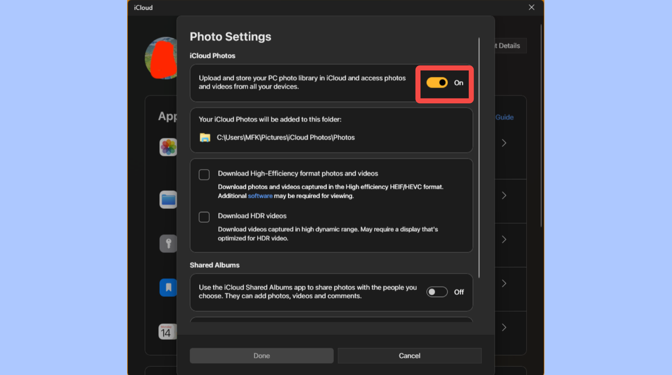Click the Photos app icon in iCloud window

pyautogui.click(x=168, y=147)
